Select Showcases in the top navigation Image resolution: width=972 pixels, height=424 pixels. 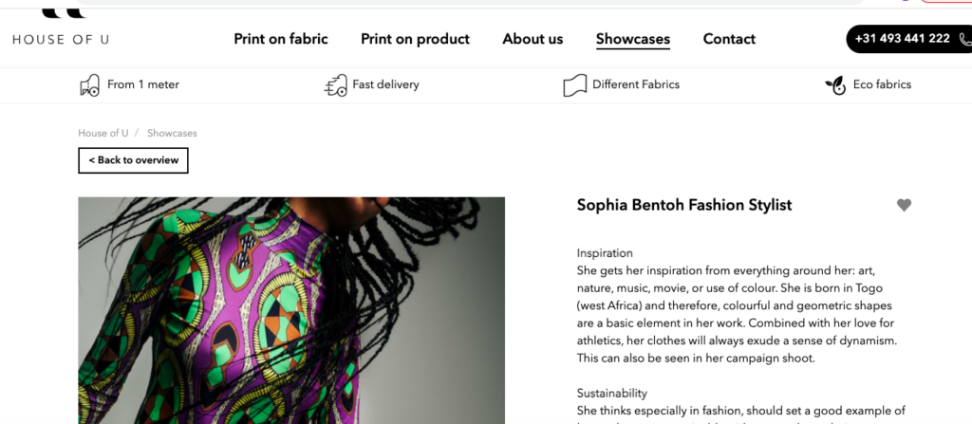point(633,39)
